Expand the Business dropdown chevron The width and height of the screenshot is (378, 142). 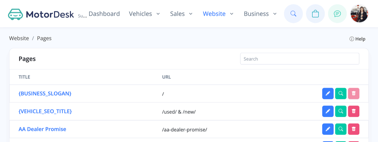[x=275, y=14]
